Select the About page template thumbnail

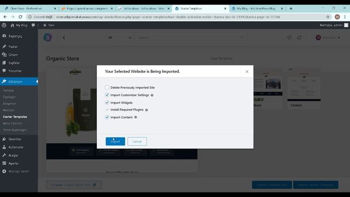(x=268, y=88)
